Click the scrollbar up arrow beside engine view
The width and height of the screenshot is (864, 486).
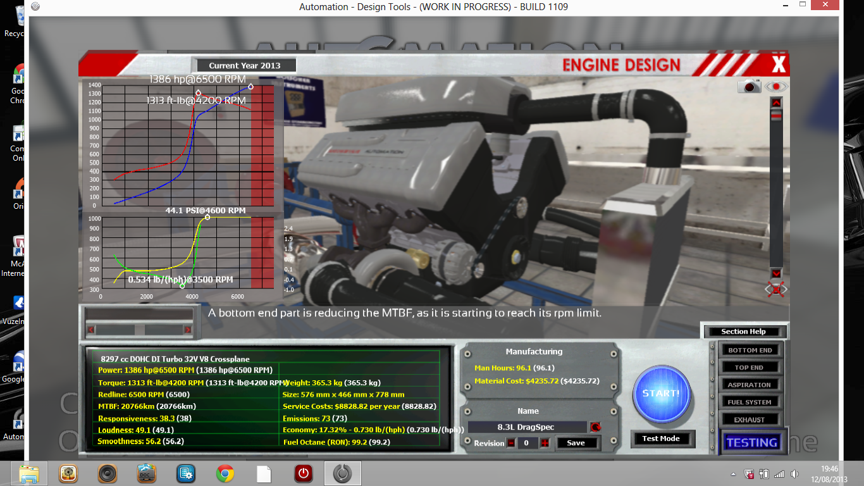click(x=777, y=103)
